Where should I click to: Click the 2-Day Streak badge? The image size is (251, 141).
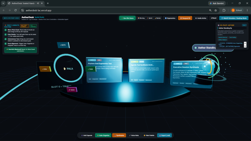tap(24, 26)
